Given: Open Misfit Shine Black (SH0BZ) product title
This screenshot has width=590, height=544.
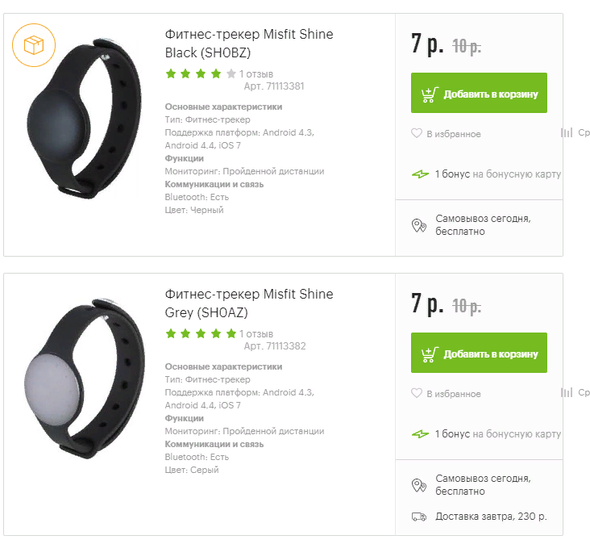Looking at the screenshot, I should [x=248, y=44].
